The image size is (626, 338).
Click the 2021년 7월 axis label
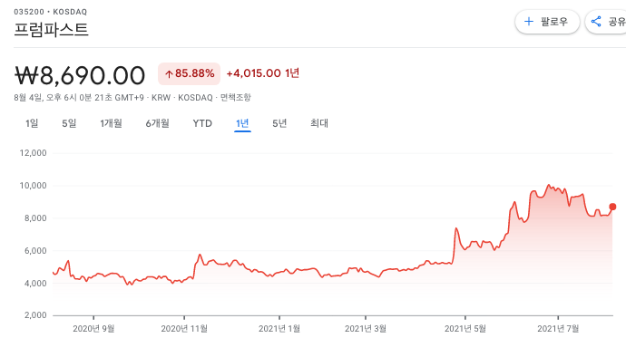coord(558,328)
